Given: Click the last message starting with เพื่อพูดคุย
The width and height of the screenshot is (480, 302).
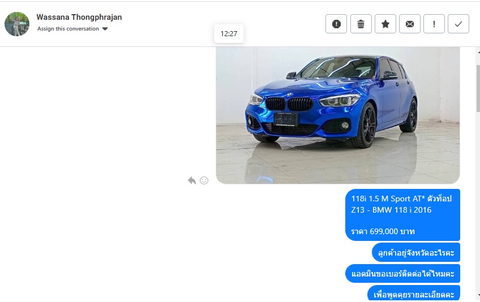Looking at the screenshot, I should [x=414, y=293].
